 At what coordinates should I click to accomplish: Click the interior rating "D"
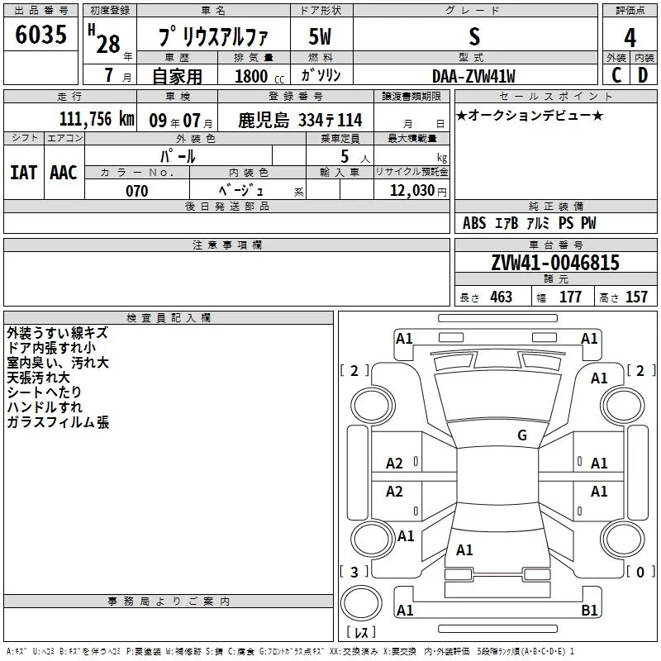tap(643, 75)
